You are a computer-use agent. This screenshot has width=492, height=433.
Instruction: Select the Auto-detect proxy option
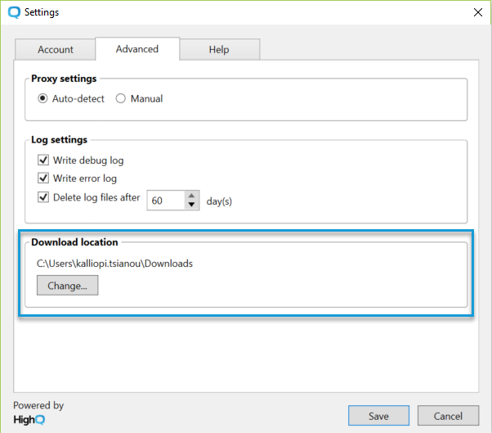pos(43,99)
